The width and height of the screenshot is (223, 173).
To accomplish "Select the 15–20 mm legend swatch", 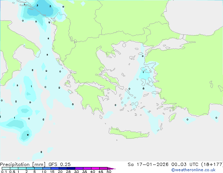I will [55, 168].
